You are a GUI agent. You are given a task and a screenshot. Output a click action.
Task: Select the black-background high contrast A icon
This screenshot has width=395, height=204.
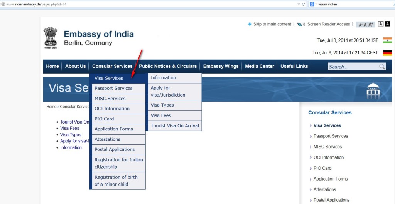pos(387,24)
